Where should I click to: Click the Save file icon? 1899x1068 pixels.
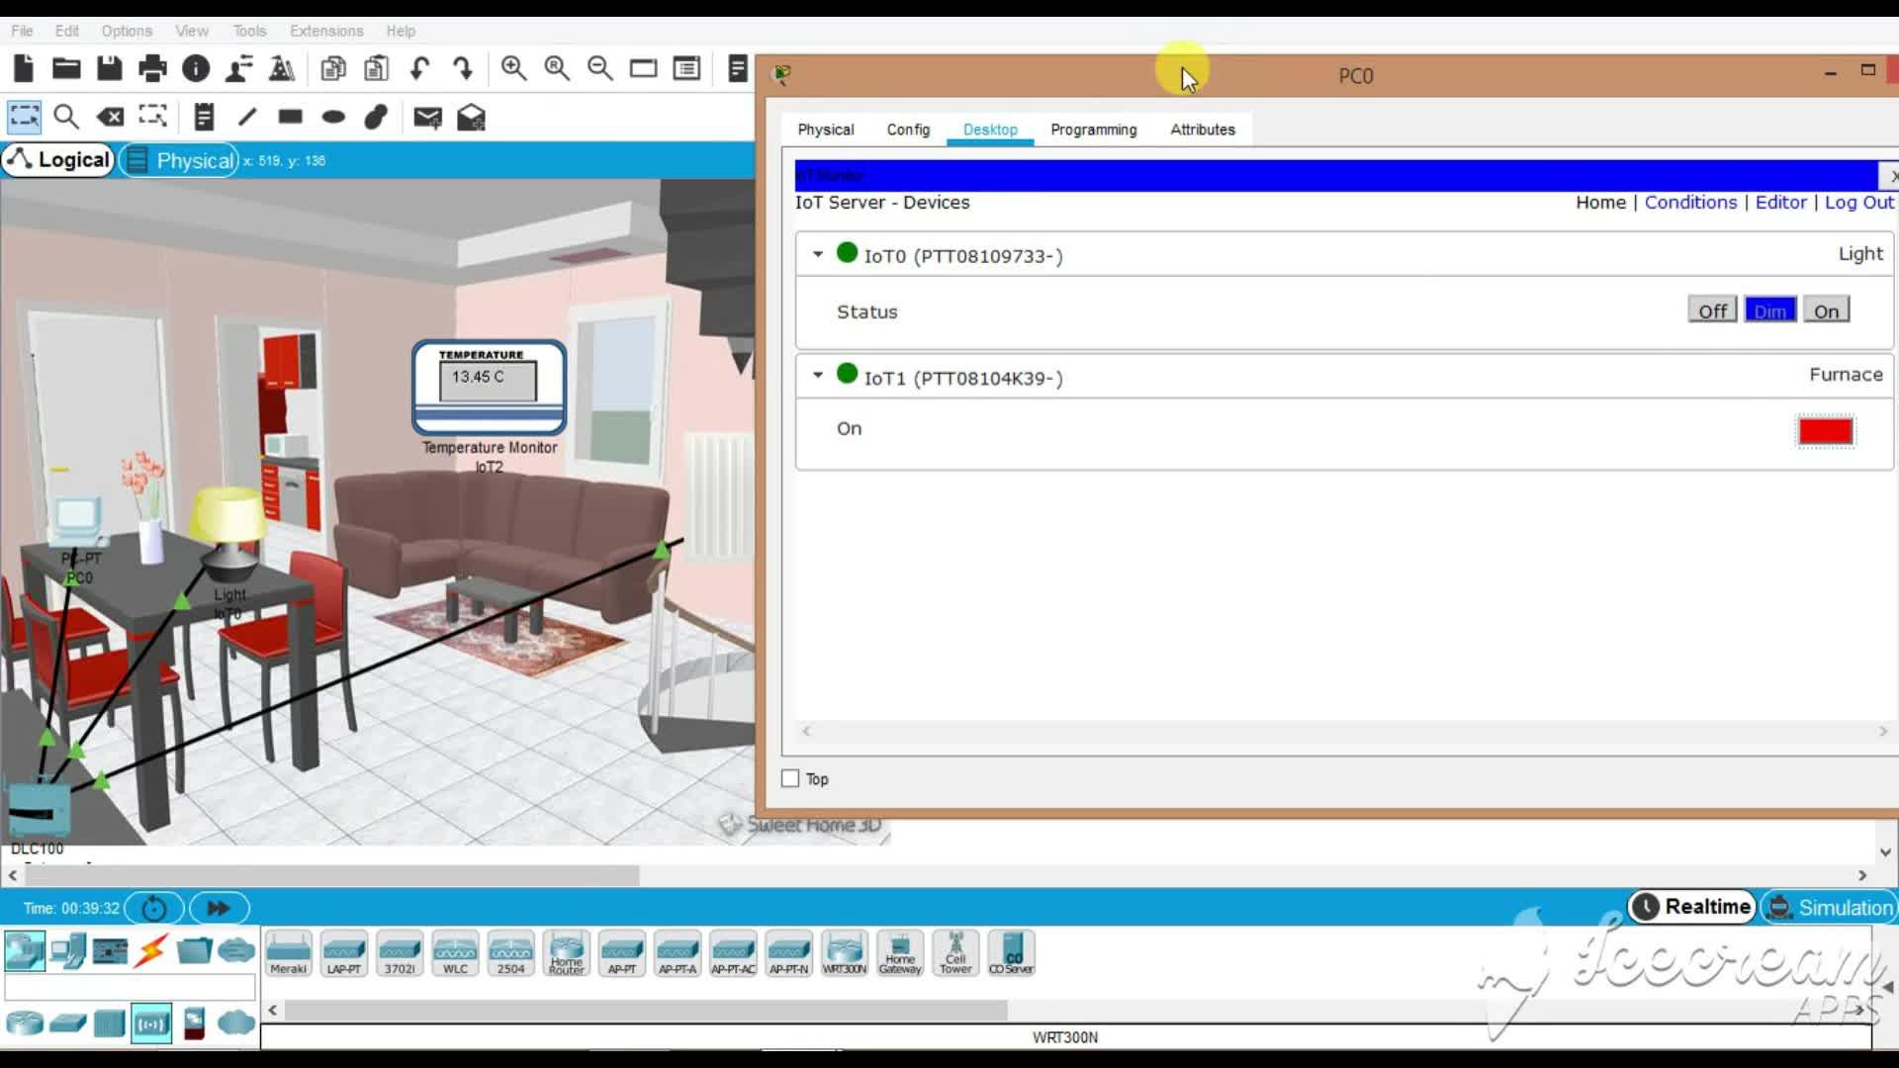(x=110, y=68)
